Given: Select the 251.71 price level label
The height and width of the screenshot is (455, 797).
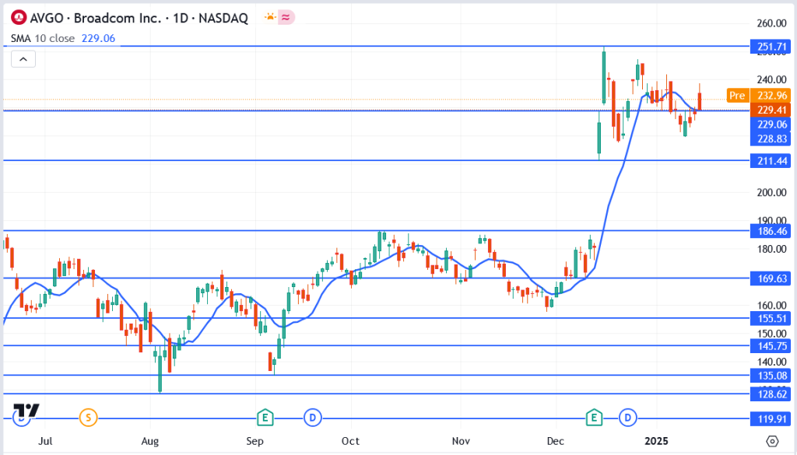Looking at the screenshot, I should (771, 47).
